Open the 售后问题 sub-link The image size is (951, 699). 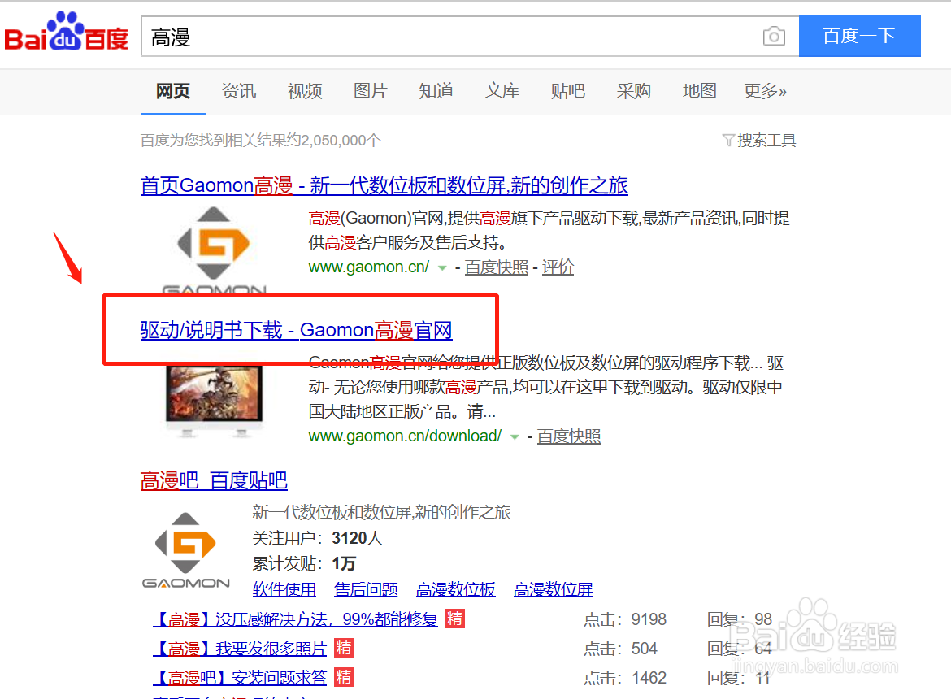coord(366,589)
